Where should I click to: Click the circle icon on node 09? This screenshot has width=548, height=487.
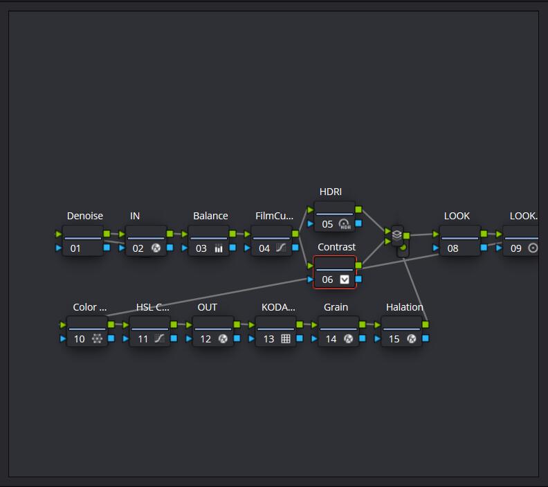click(533, 248)
